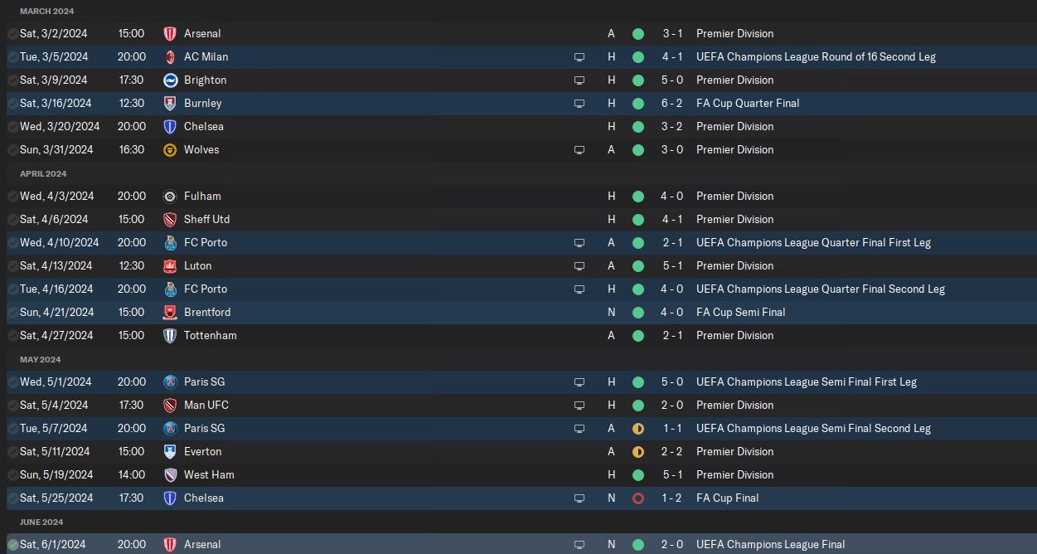The image size is (1037, 554).
Task: Click the Tottenham club badge
Action: coord(170,336)
